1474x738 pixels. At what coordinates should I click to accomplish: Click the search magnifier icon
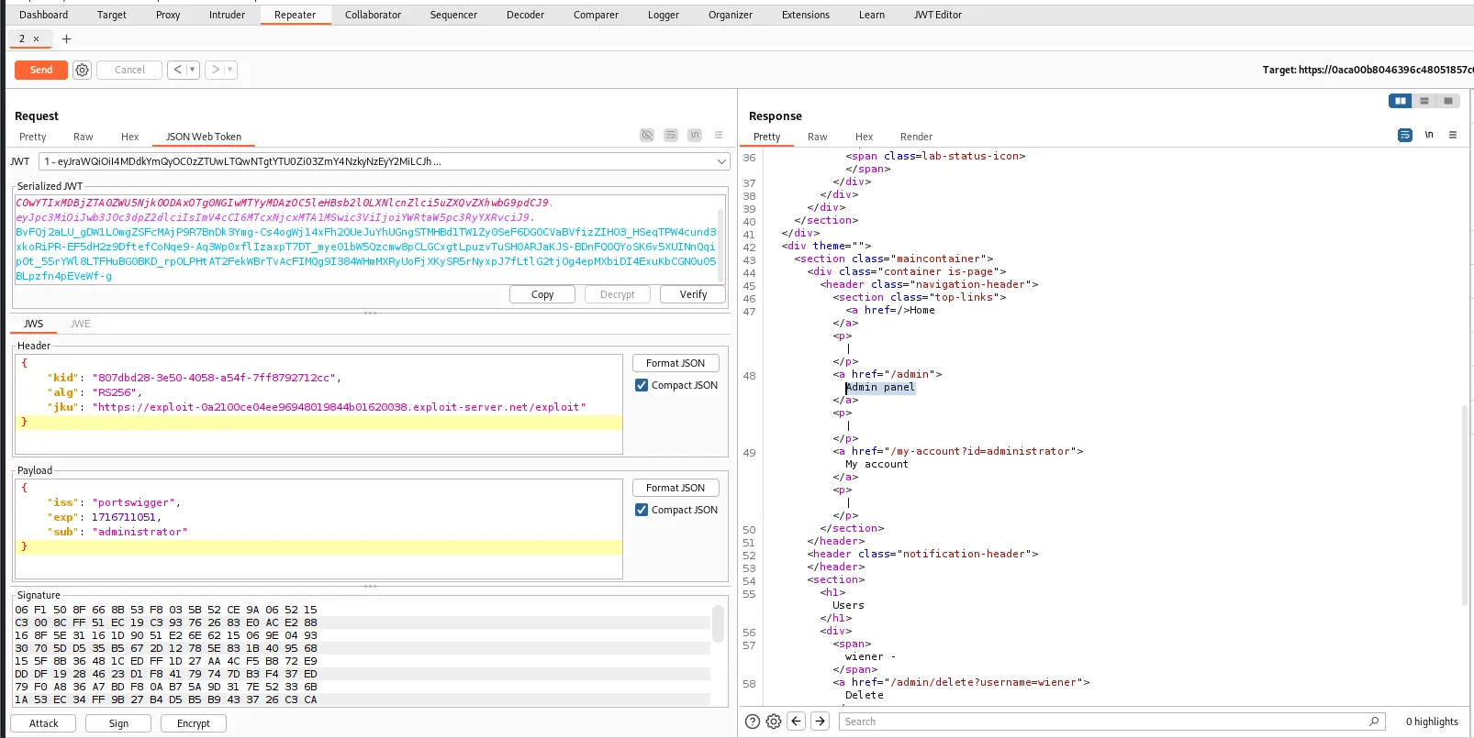[x=1374, y=721]
